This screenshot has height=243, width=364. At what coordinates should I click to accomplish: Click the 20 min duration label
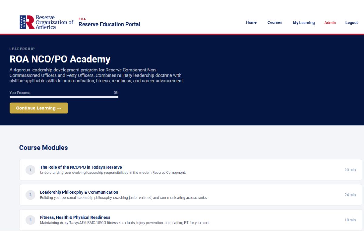[x=350, y=170]
